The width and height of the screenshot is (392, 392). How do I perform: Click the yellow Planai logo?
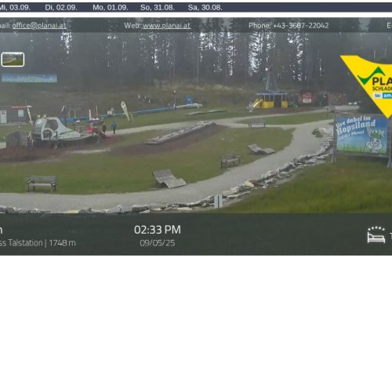371,85
